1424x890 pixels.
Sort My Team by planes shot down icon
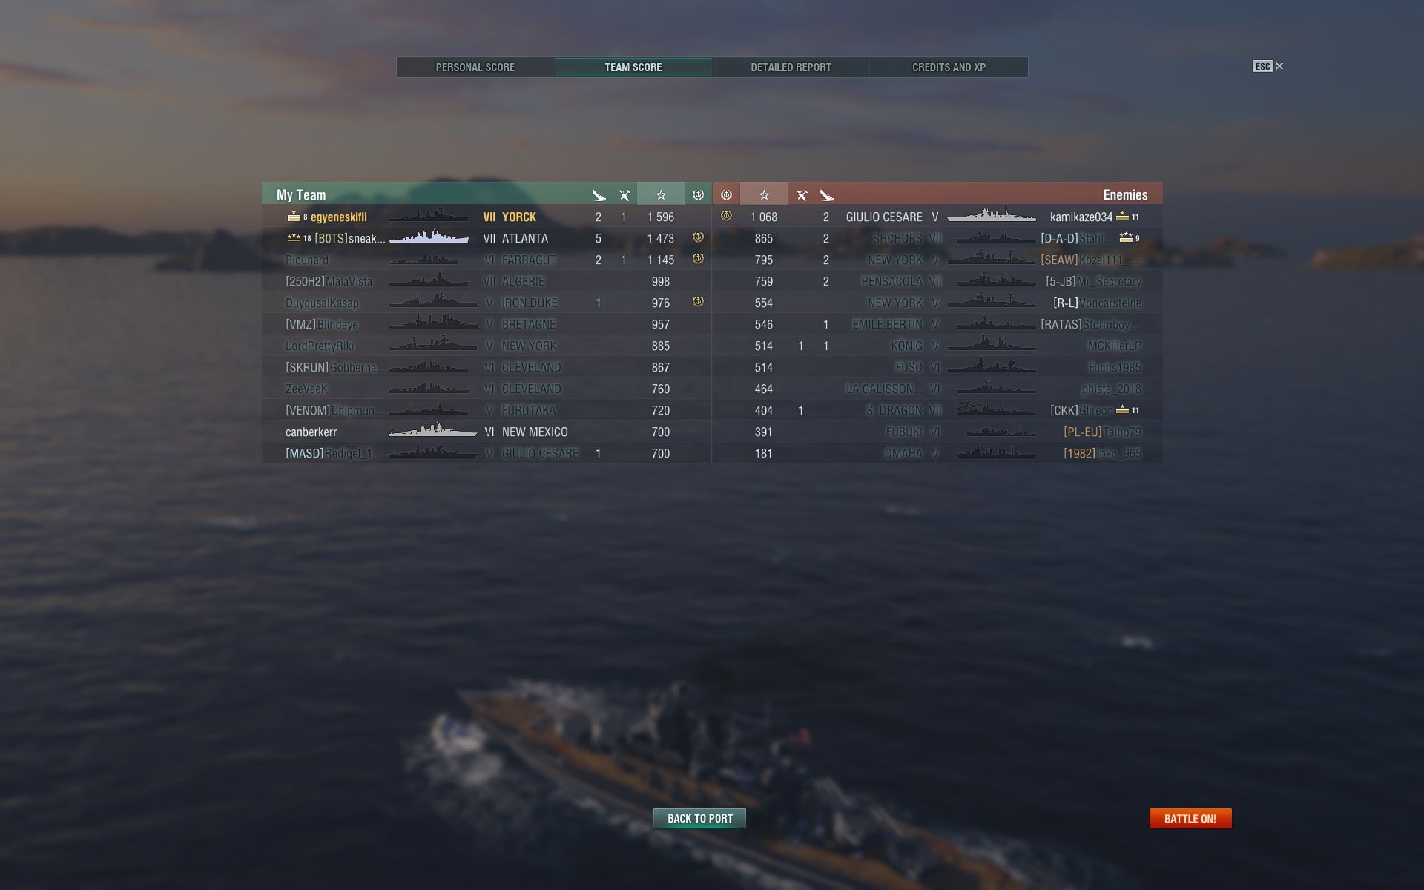(624, 195)
